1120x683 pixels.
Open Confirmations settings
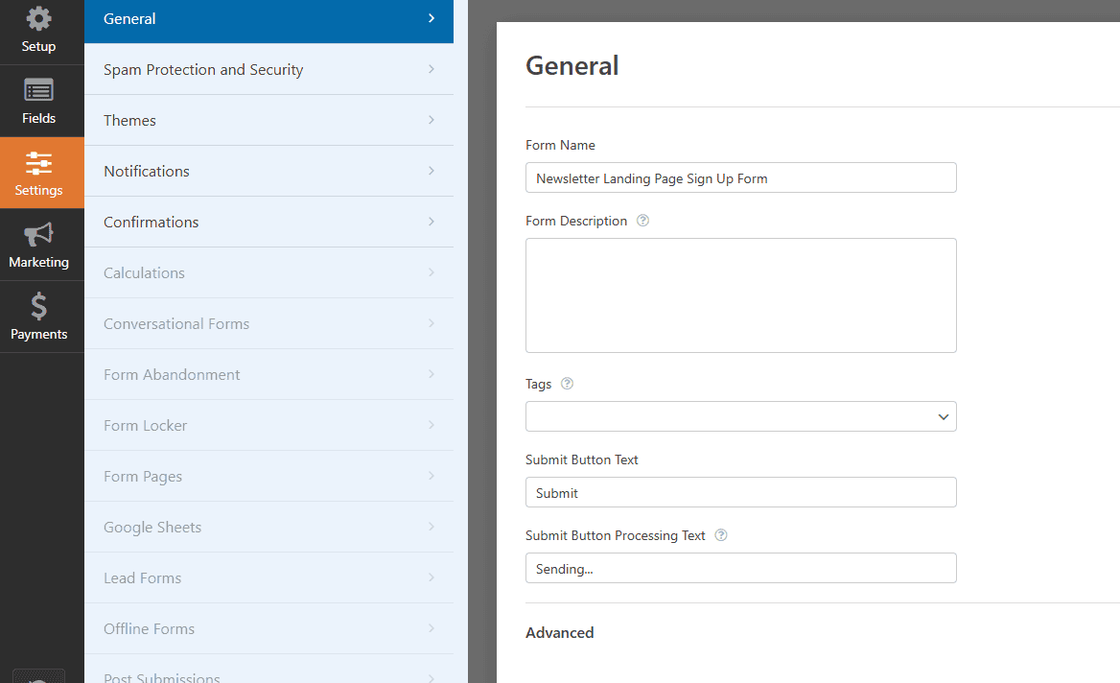coord(268,222)
